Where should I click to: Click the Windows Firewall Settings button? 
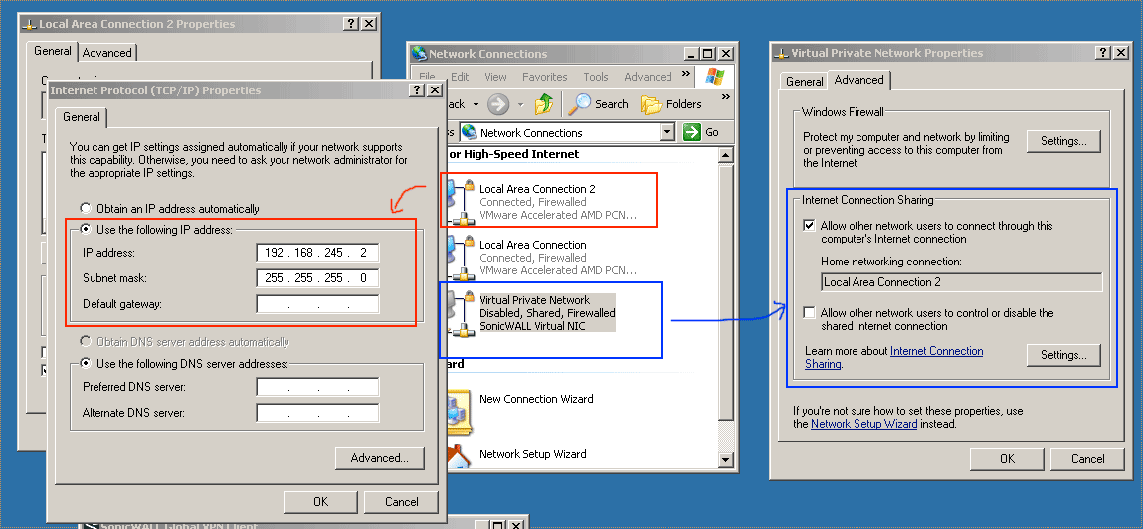tap(1063, 141)
